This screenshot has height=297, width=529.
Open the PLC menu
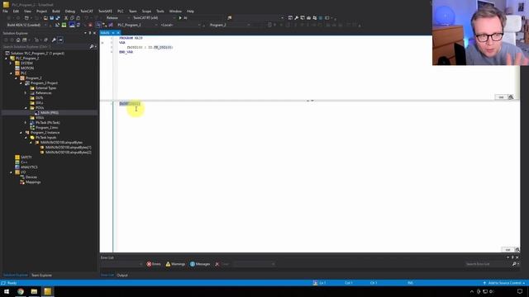[x=121, y=11]
